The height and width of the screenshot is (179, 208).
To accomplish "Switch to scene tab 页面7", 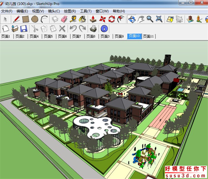I will pyautogui.click(x=77, y=36).
